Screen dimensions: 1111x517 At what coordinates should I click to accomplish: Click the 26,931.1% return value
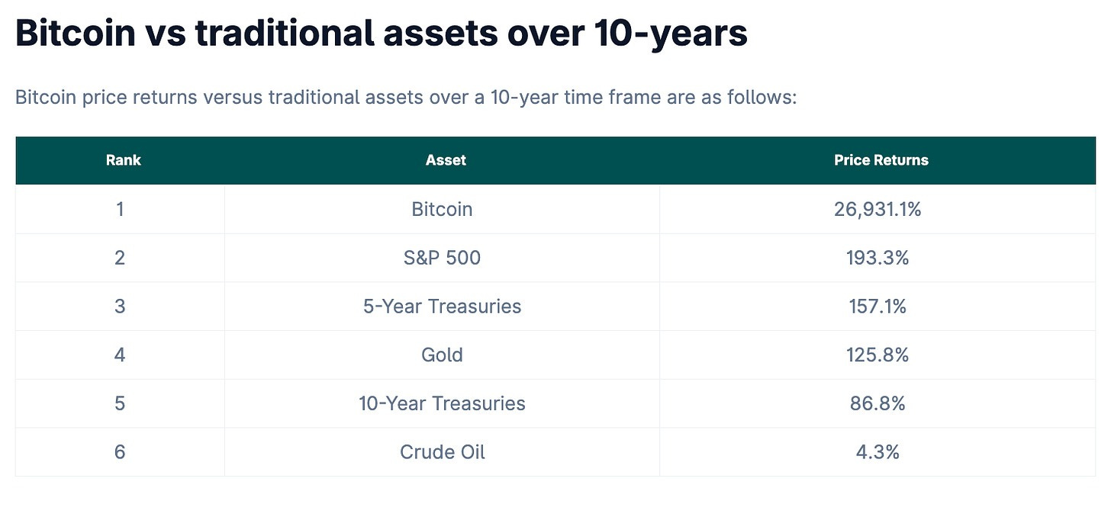(x=878, y=209)
